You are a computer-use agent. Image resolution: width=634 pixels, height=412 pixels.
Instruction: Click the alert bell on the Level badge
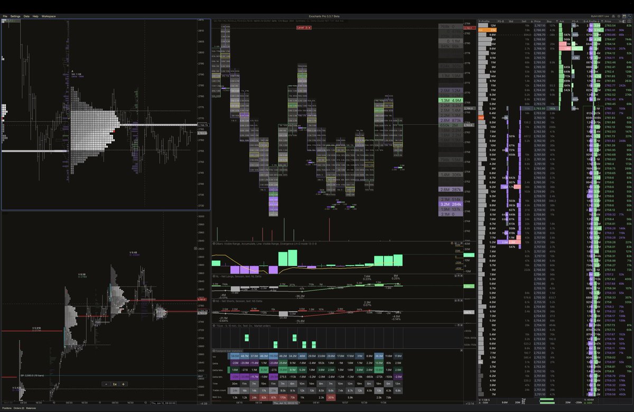[x=306, y=28]
